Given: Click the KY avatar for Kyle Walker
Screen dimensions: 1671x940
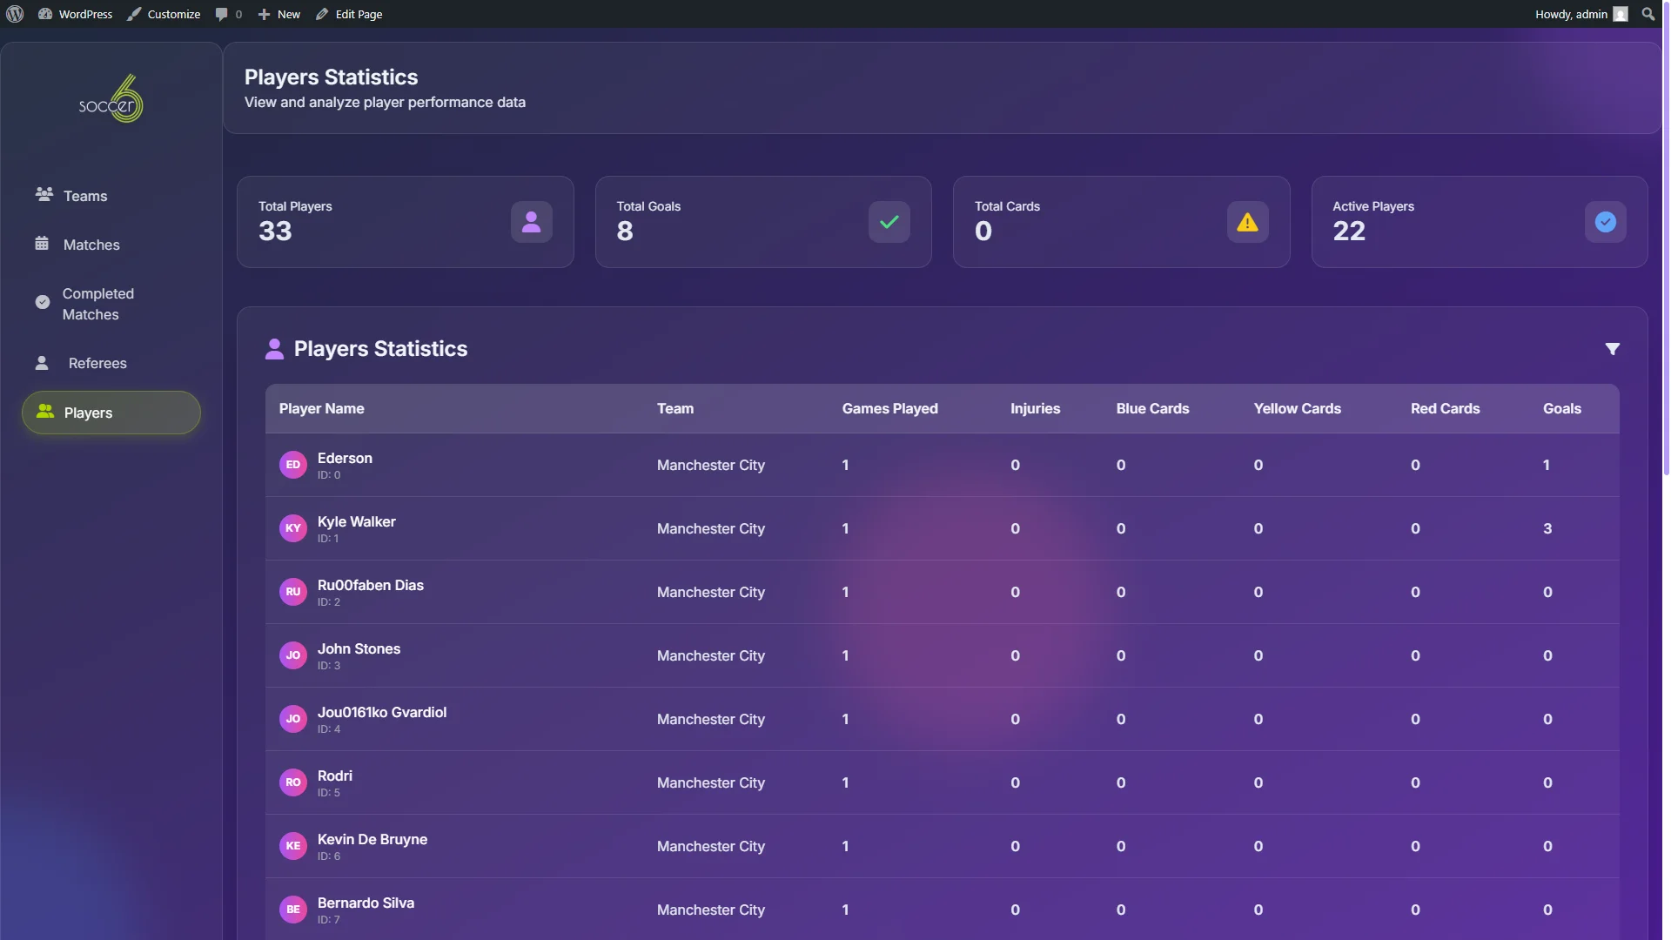Looking at the screenshot, I should [x=293, y=528].
